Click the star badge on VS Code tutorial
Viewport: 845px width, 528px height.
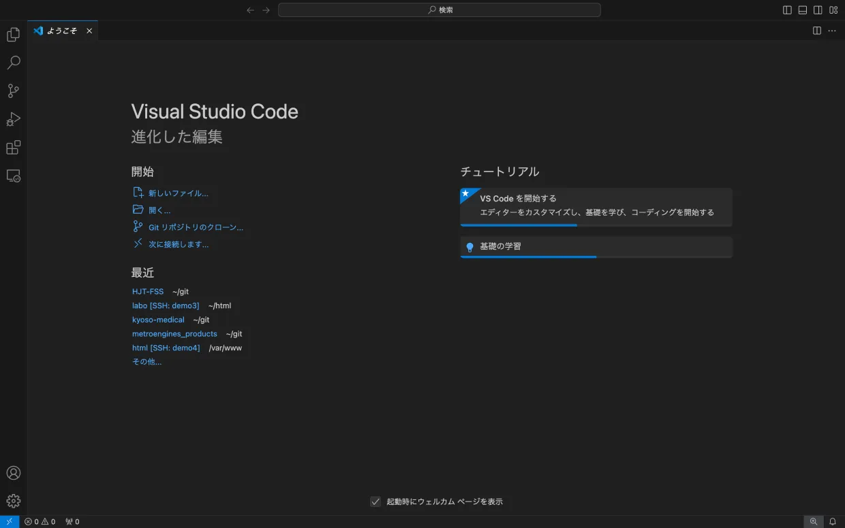click(466, 193)
